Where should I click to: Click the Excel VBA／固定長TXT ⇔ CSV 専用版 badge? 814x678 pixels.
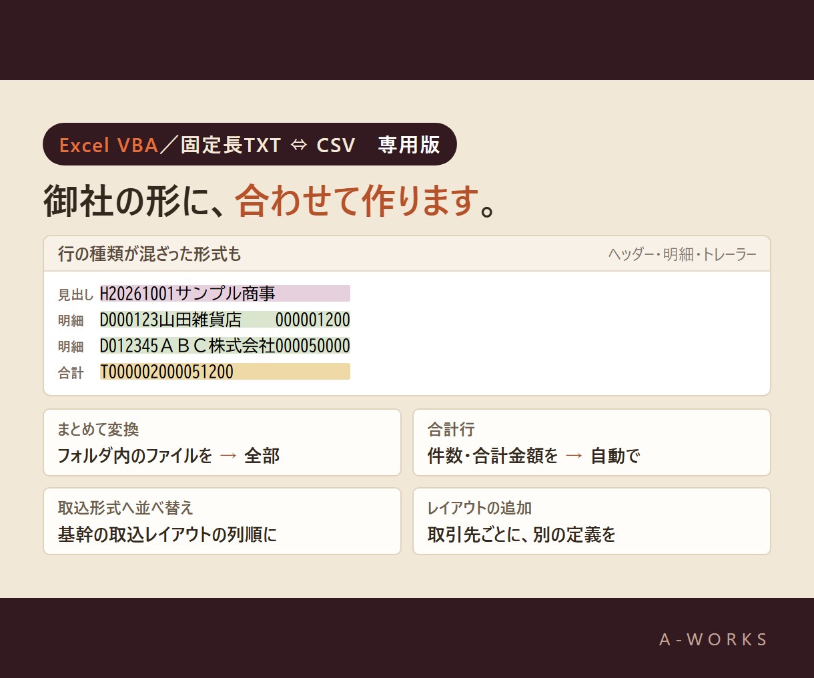point(250,144)
